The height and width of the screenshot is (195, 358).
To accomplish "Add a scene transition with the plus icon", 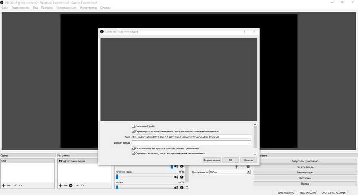I will 236,167.
